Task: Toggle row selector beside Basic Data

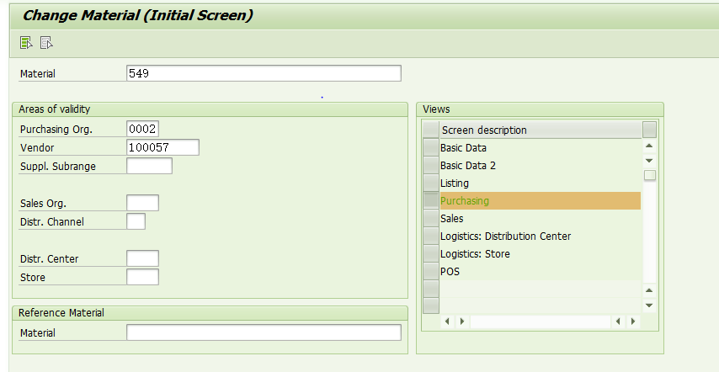Action: 431,147
